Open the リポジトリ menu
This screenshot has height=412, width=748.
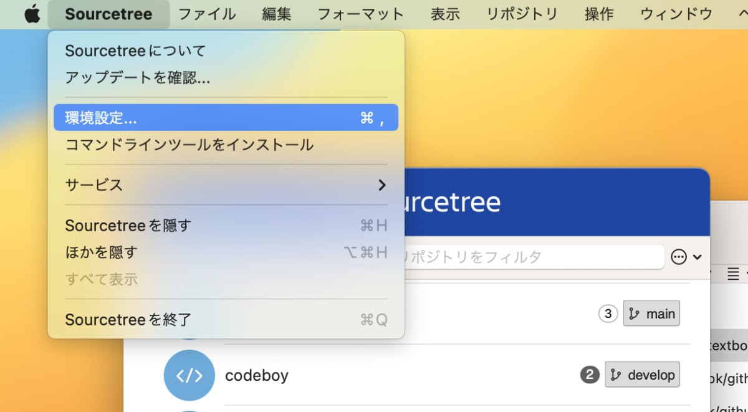(x=522, y=14)
